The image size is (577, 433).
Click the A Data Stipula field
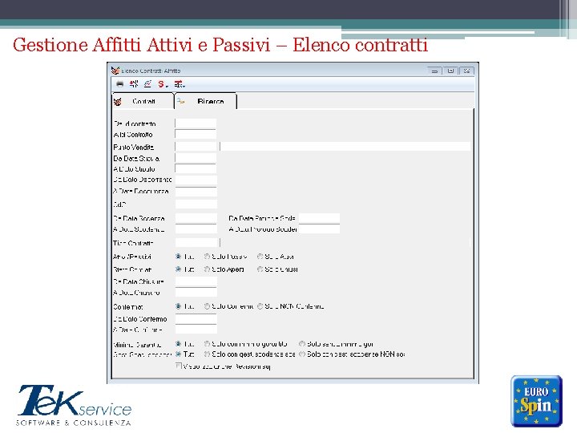196,168
